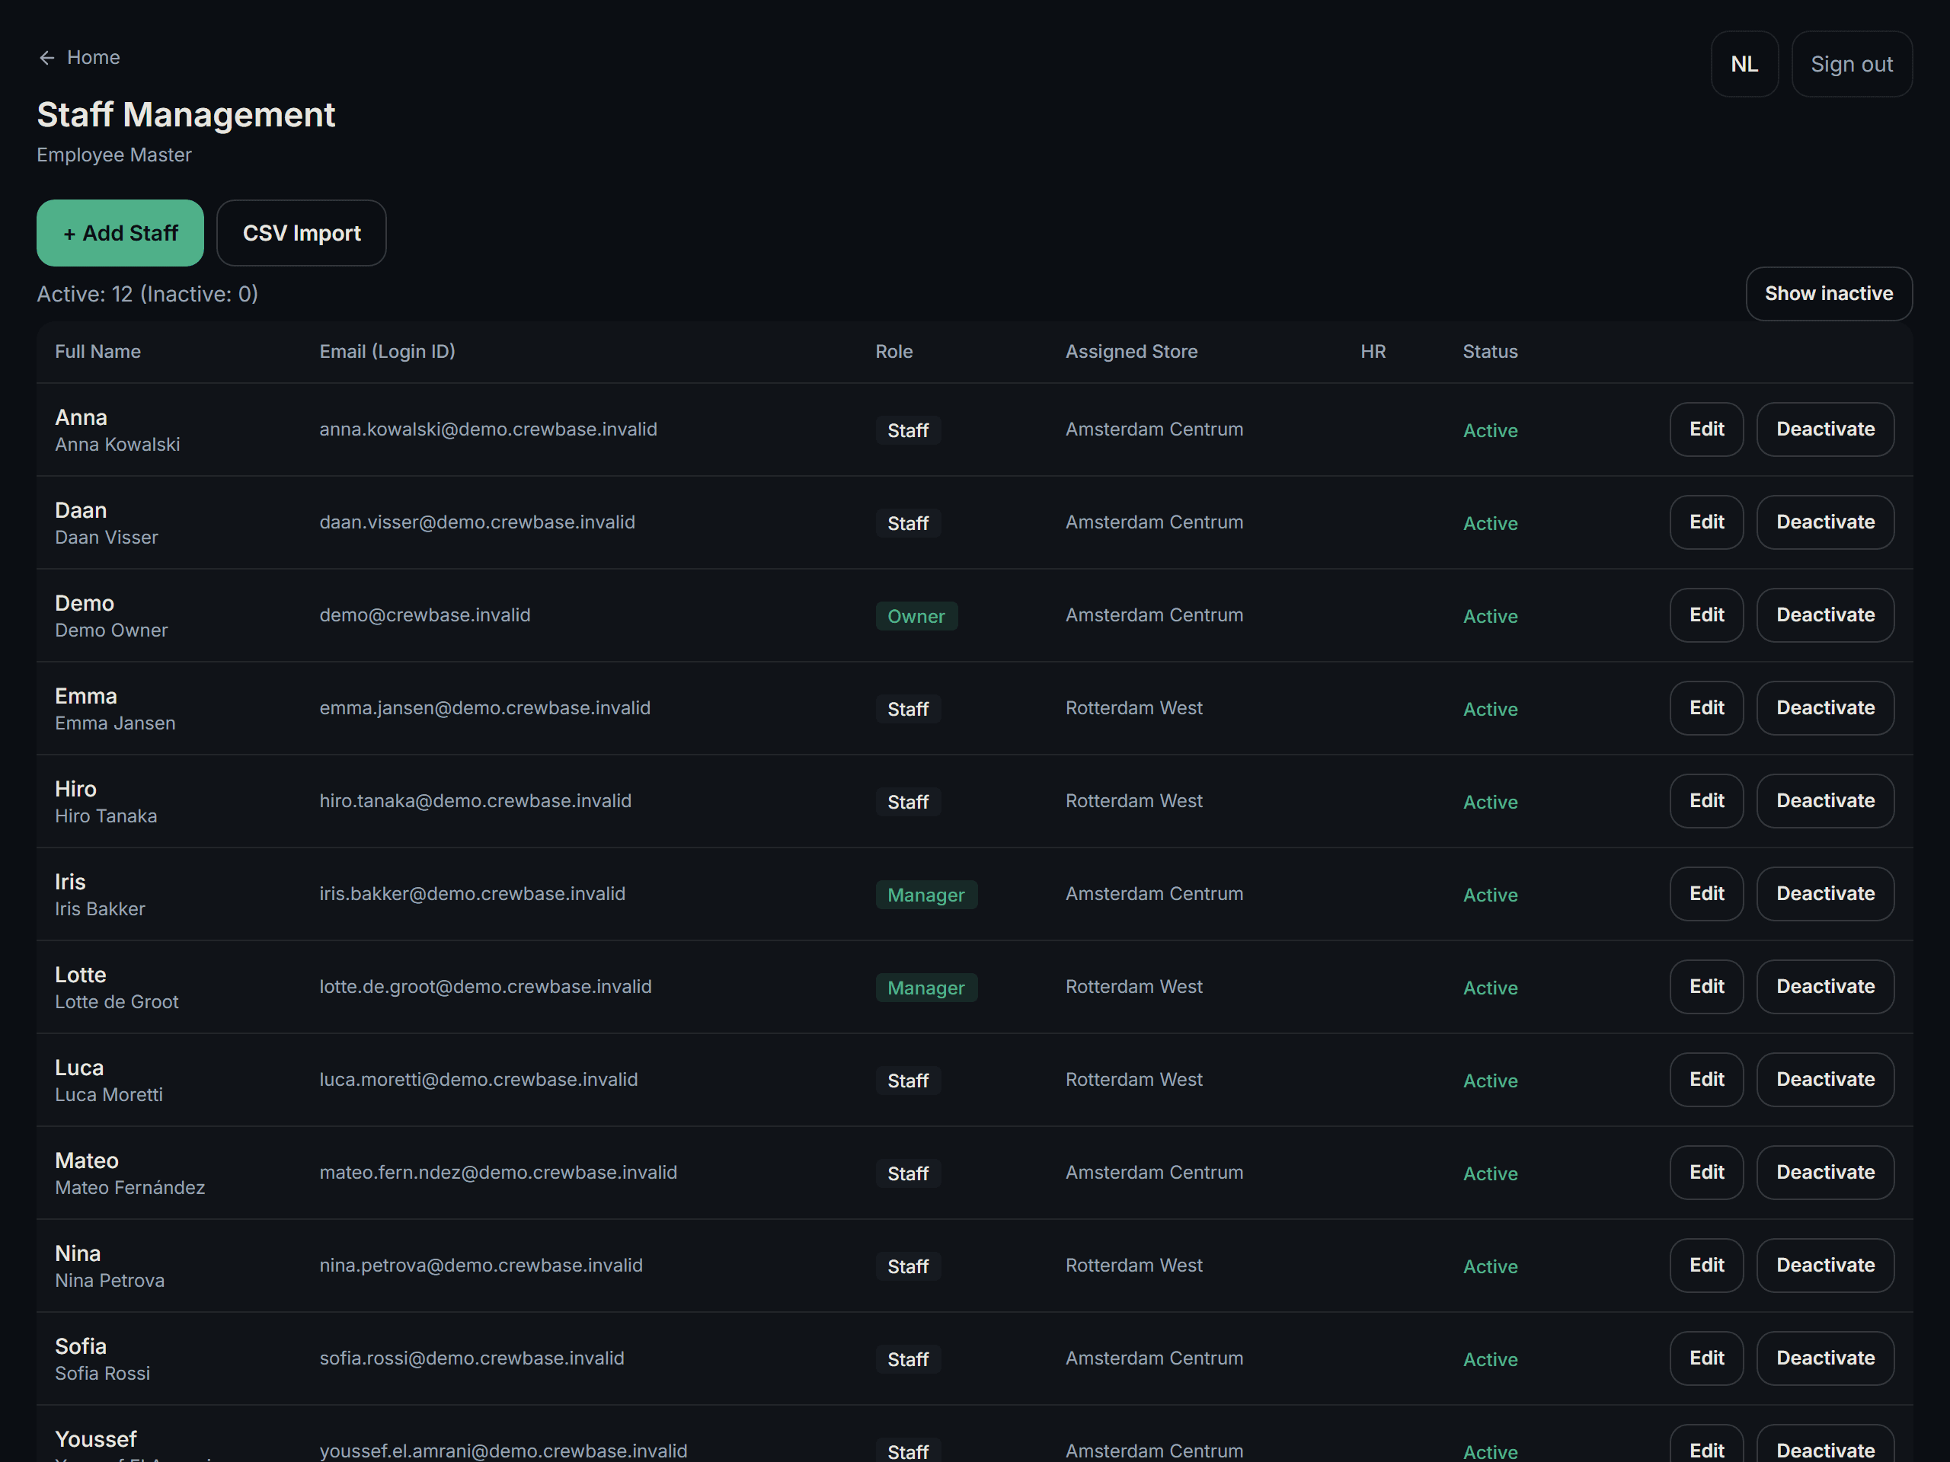Open the Add Staff form

point(120,233)
